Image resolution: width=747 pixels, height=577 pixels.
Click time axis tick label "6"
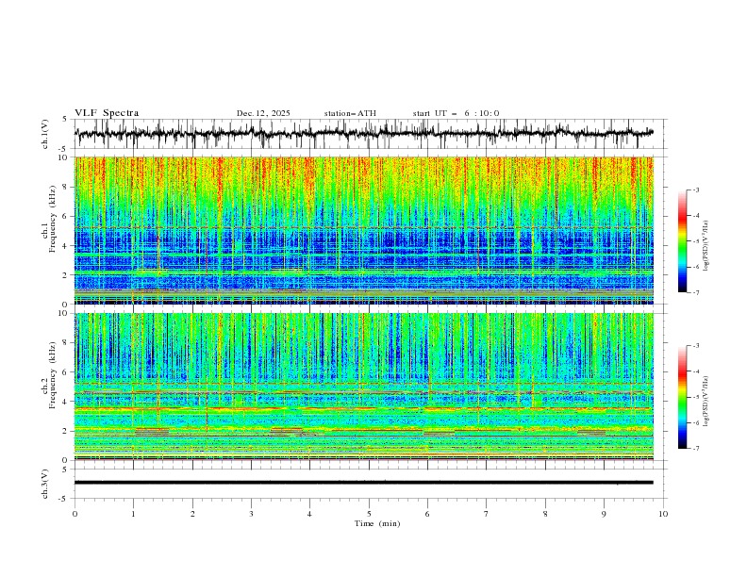428,514
